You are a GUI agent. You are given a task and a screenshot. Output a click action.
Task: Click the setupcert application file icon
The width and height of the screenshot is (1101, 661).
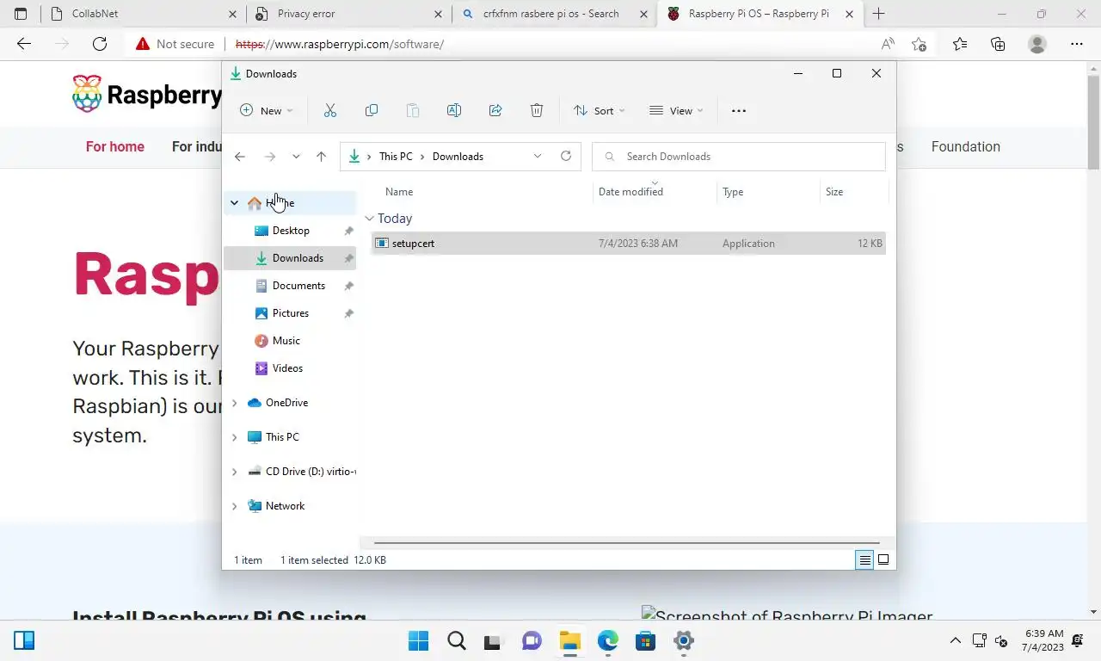tap(382, 243)
